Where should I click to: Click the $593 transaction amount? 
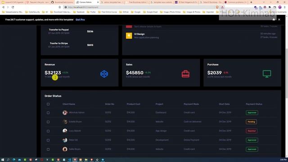[90, 45]
